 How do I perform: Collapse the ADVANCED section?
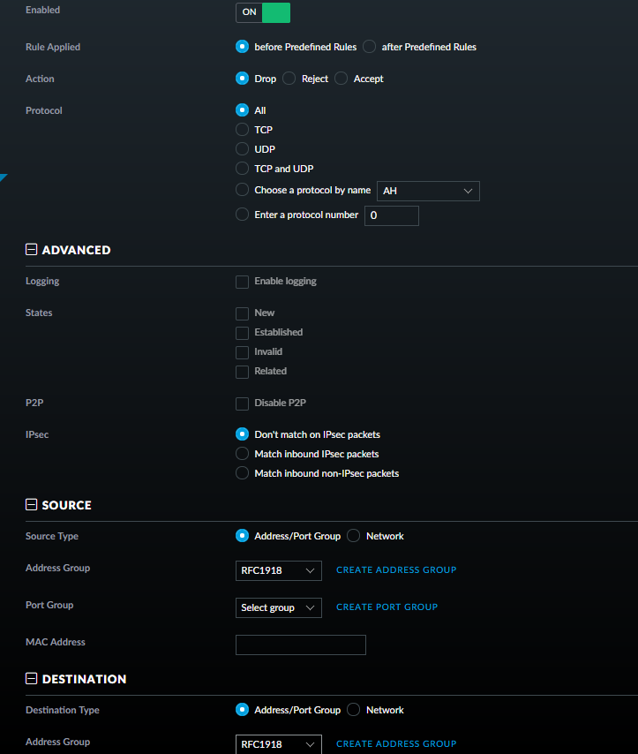pos(31,249)
